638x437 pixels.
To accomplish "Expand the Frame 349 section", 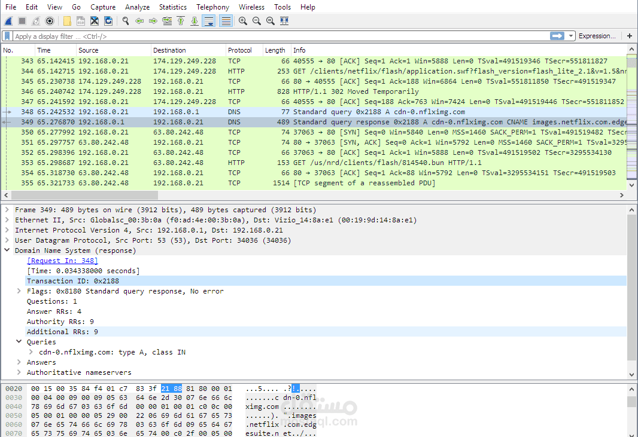I will (7, 210).
